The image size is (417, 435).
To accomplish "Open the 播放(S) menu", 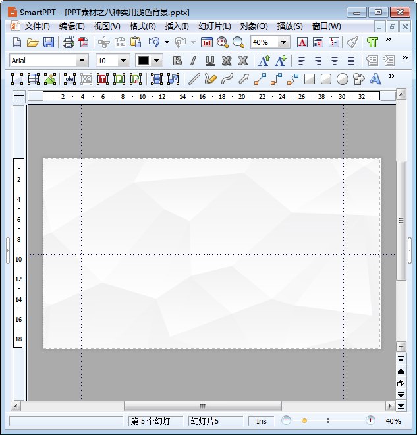I will 290,26.
